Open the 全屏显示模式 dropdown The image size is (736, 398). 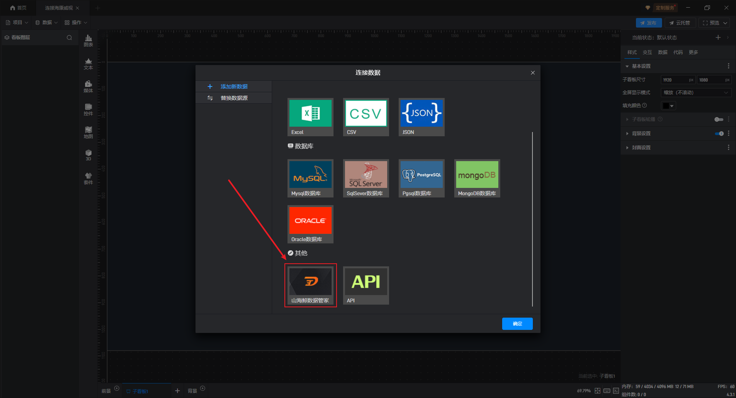tap(696, 93)
